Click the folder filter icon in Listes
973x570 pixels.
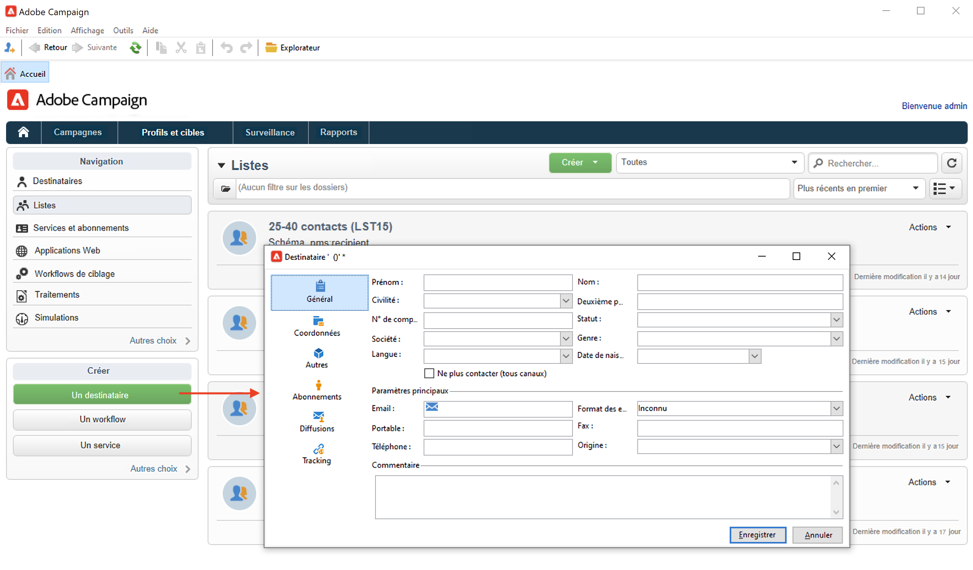pyautogui.click(x=225, y=188)
